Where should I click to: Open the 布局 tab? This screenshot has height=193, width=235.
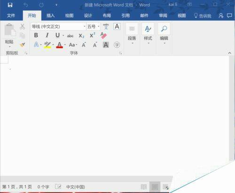[x=107, y=15]
